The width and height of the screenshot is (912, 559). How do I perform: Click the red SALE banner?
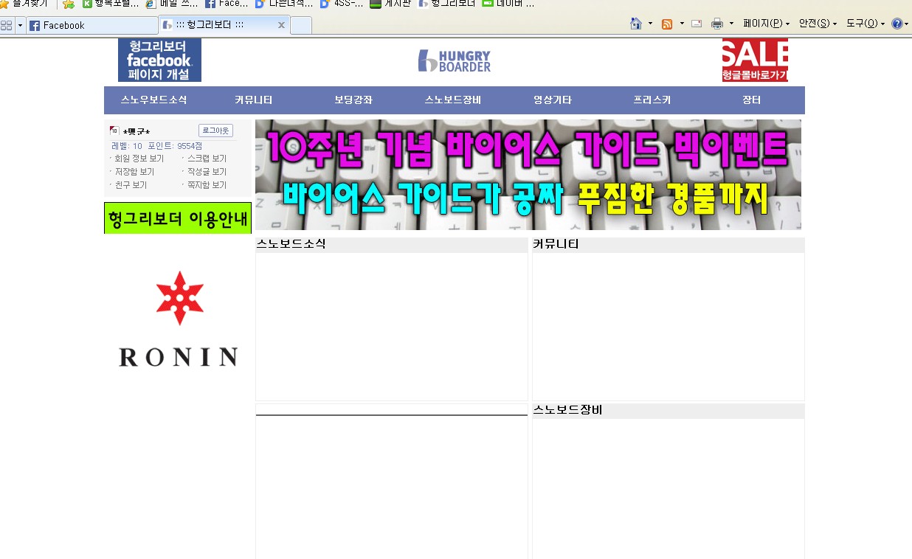(x=755, y=60)
